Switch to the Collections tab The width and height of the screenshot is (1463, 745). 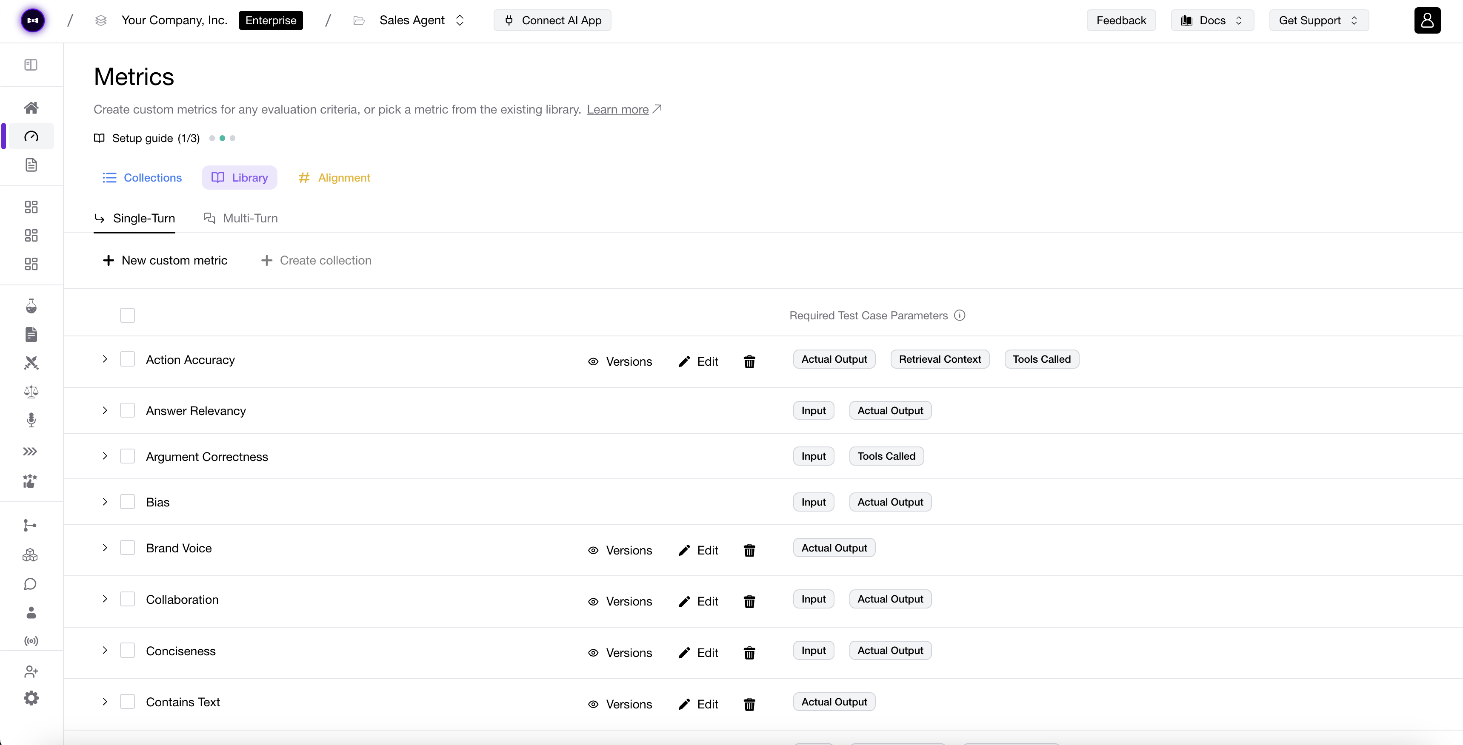click(142, 178)
